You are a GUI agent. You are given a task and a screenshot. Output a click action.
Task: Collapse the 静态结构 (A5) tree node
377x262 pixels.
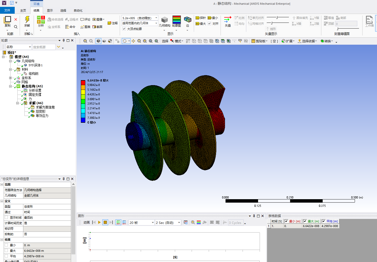click(x=11, y=86)
